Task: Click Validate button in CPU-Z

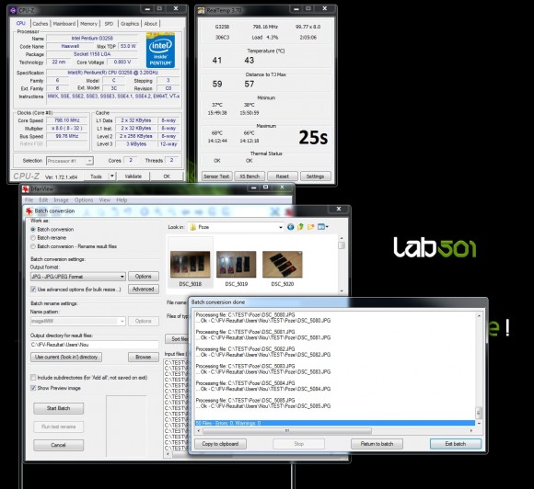Action: click(133, 176)
